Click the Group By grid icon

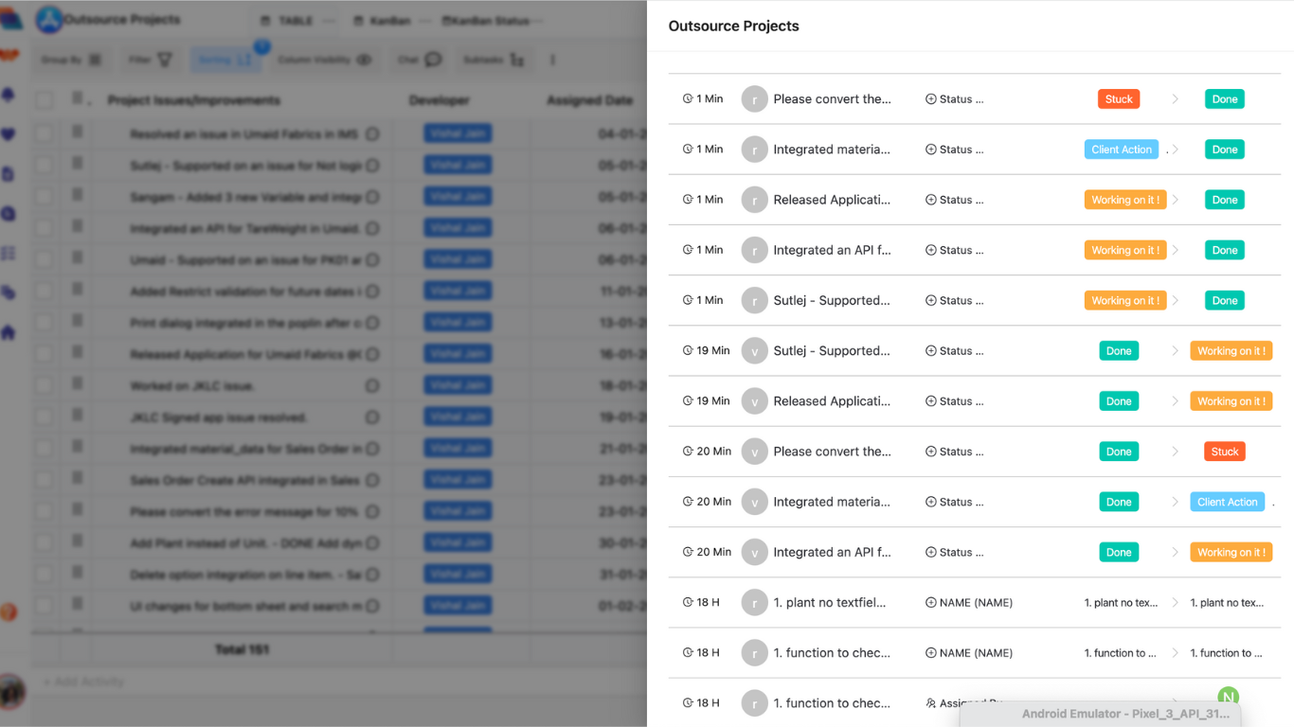point(95,60)
